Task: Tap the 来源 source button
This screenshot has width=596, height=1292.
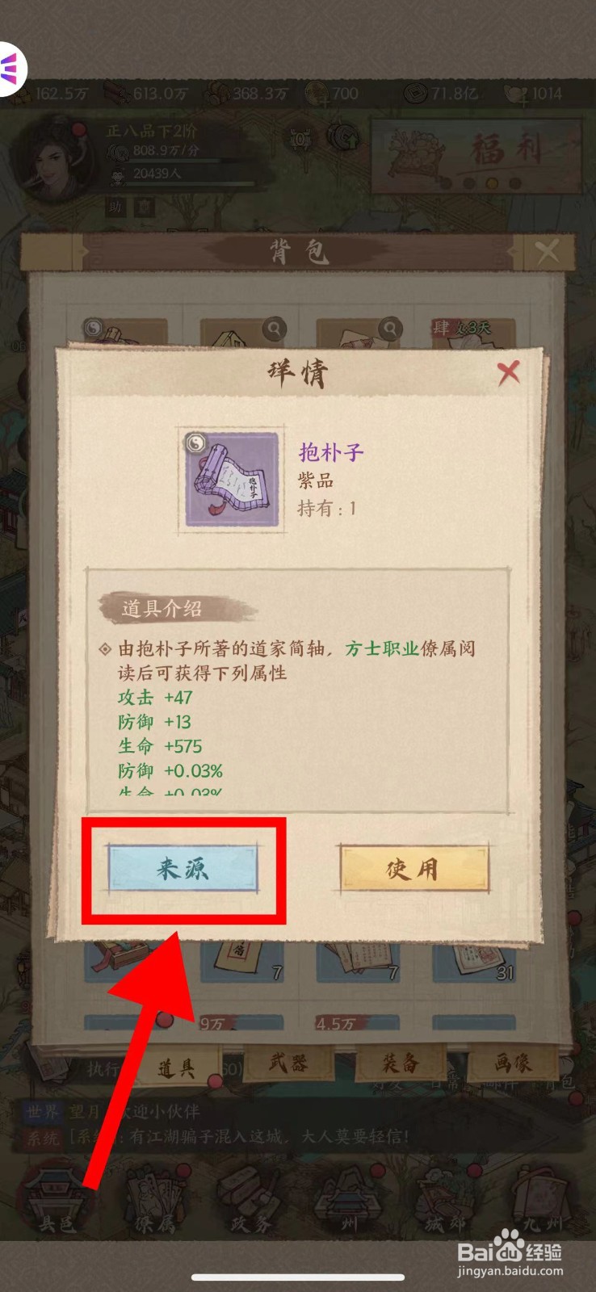Action: pyautogui.click(x=183, y=868)
